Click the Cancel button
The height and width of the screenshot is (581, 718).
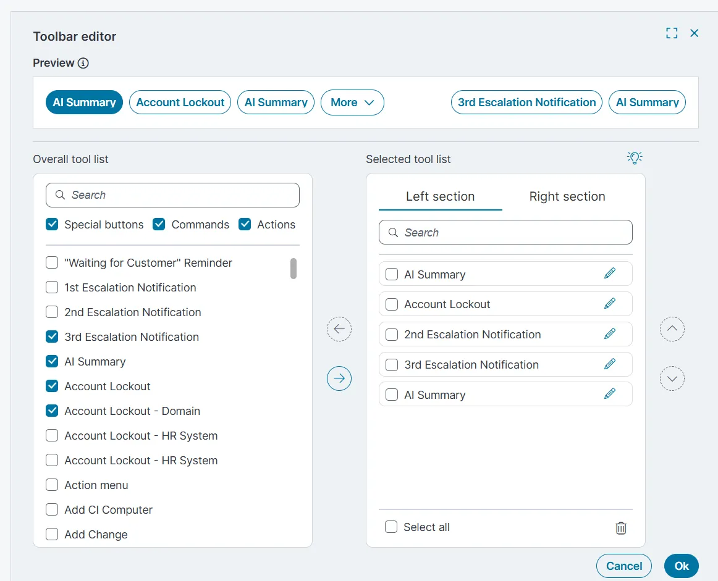(623, 566)
